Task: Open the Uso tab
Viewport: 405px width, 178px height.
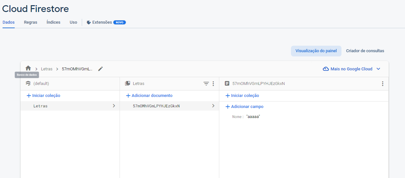Action: click(x=73, y=22)
